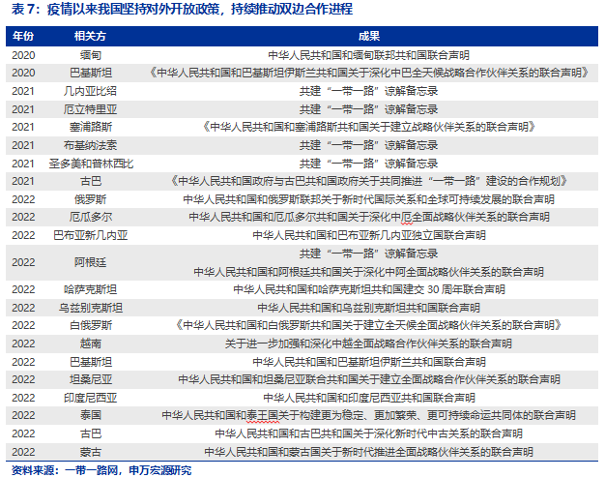Click the 建交 30 周年联合声明 text
The height and width of the screenshot is (478, 605).
coord(369,289)
